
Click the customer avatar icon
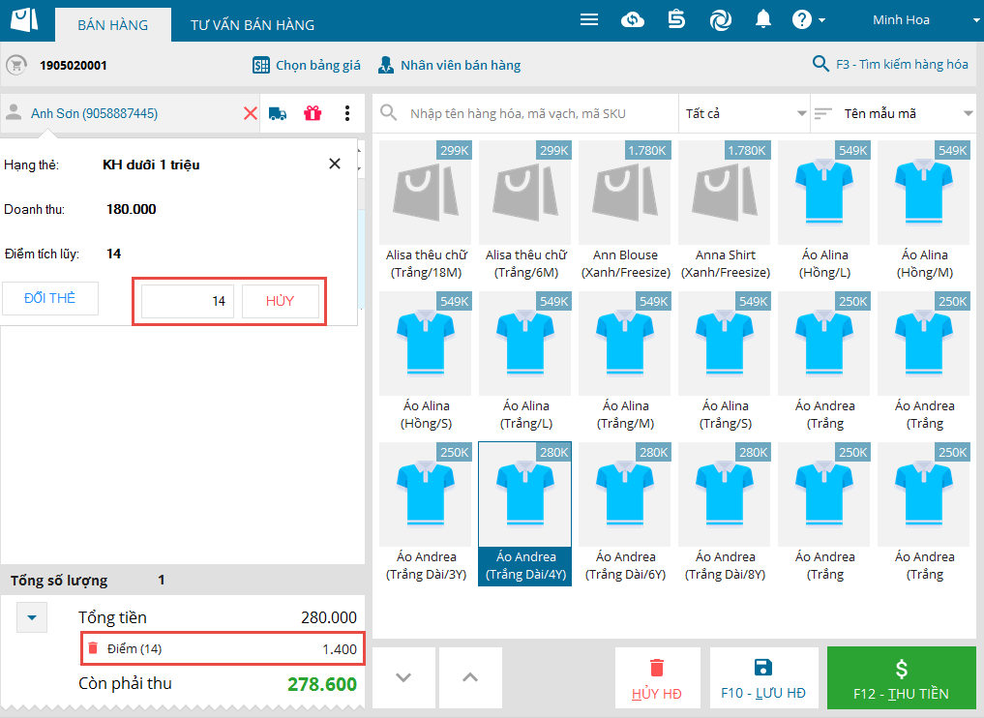[14, 113]
